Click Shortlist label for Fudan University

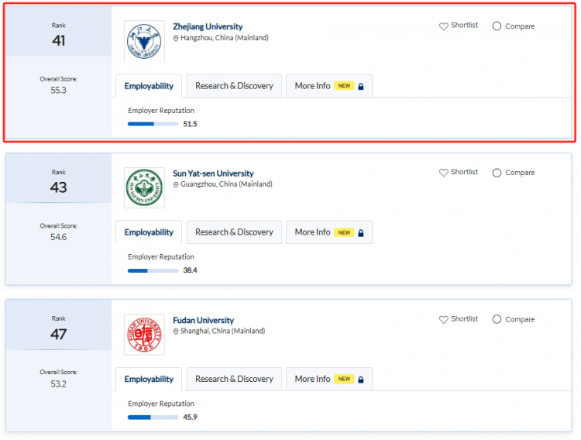(464, 319)
